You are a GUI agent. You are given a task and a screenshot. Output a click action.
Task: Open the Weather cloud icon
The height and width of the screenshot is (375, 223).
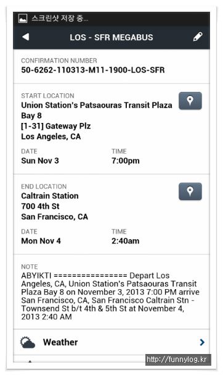coord(28,342)
